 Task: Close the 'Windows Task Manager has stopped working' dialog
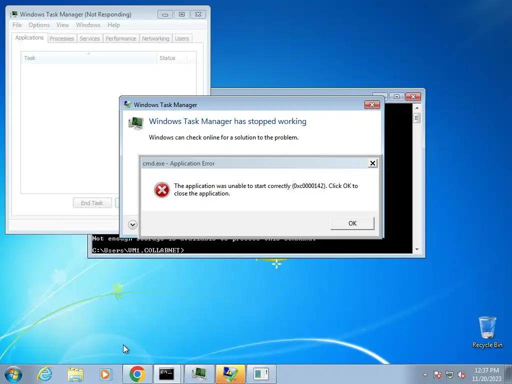(x=372, y=104)
